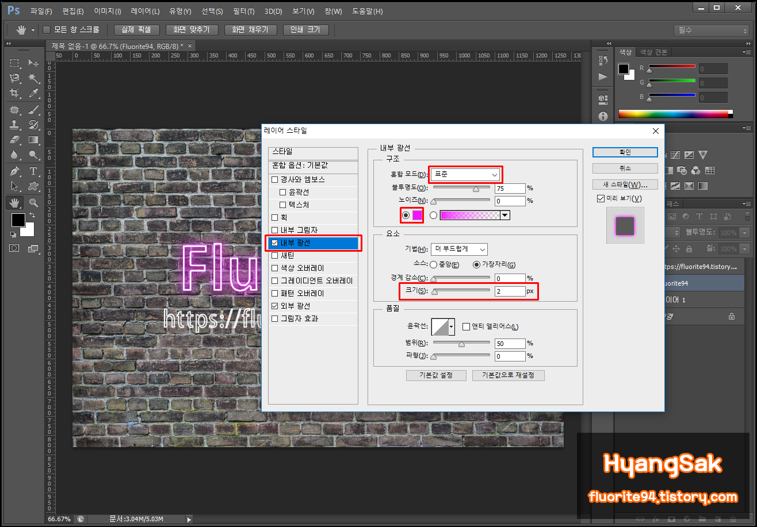Click the 실제 픽셀 button

(136, 30)
